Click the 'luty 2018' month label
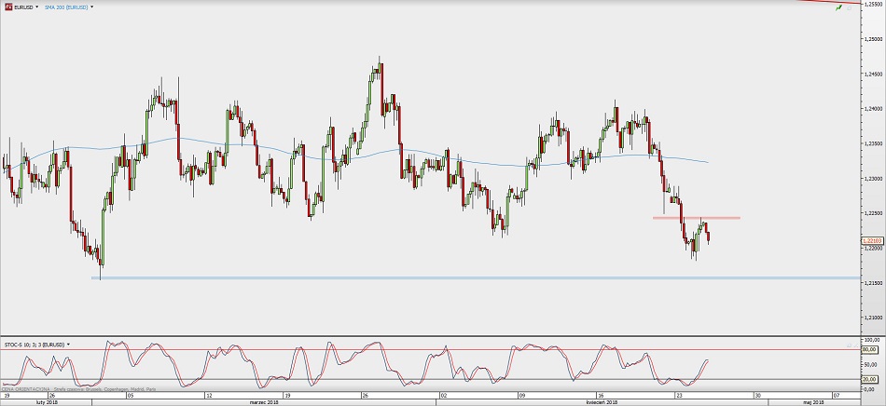Image resolution: width=886 pixels, height=406 pixels. [x=47, y=402]
